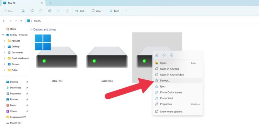Expand the Email attachments folder
The width and height of the screenshot is (259, 129).
pyautogui.click(x=5, y=58)
